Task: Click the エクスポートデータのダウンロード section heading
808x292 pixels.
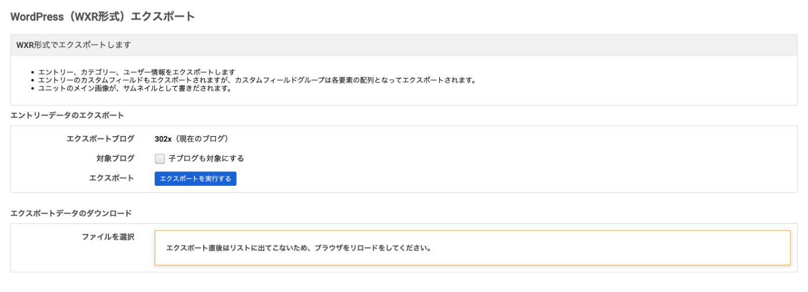Action: click(x=72, y=214)
